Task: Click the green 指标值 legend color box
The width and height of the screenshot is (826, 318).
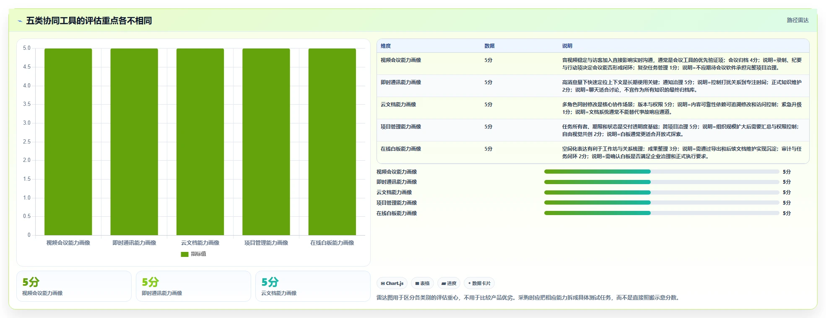Action: pyautogui.click(x=184, y=254)
